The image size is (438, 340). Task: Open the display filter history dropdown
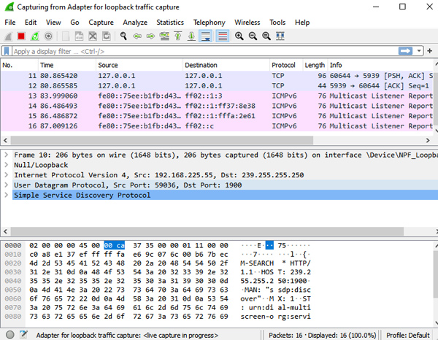419,51
